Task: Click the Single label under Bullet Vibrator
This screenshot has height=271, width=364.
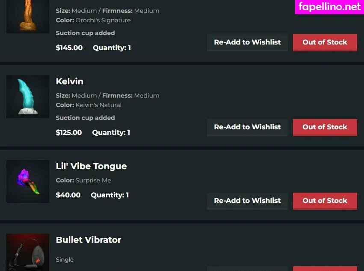Action: coord(65,260)
